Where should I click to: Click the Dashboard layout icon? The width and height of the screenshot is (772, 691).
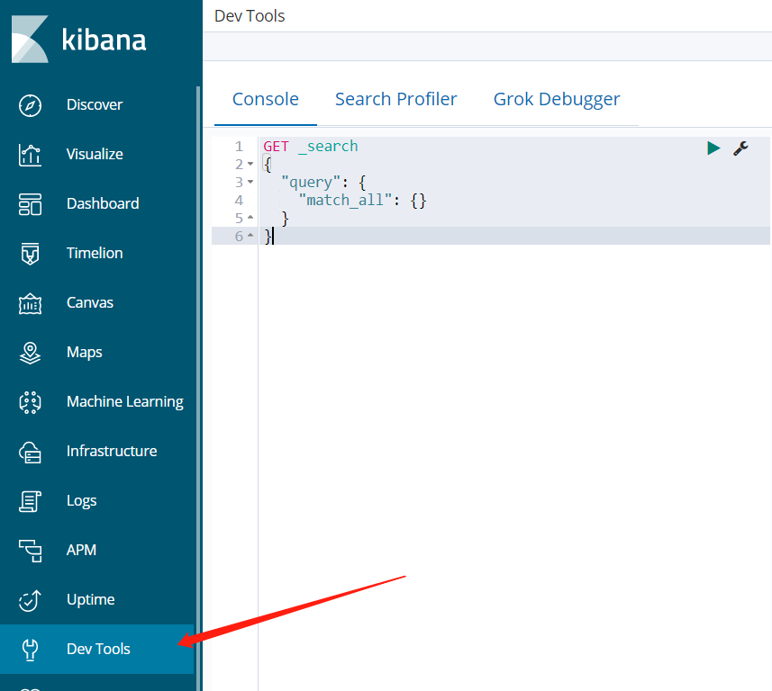30,204
